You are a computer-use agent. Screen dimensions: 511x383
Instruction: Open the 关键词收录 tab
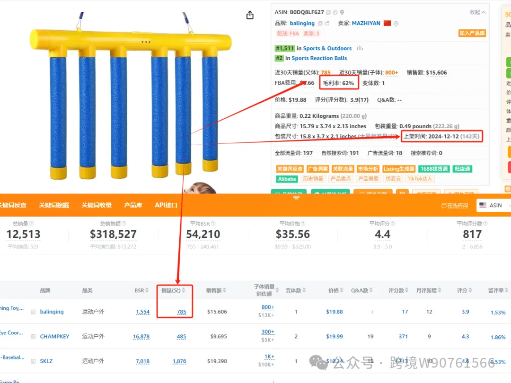[97, 205]
